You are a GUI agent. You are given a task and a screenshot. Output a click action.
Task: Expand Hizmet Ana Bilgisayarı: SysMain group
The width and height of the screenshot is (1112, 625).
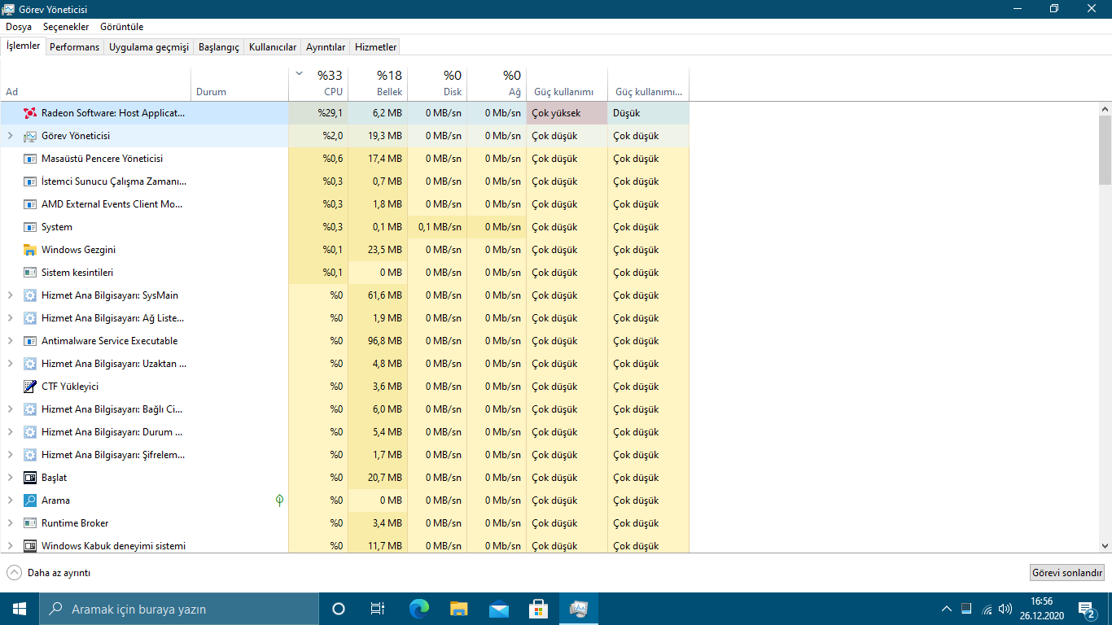11,295
